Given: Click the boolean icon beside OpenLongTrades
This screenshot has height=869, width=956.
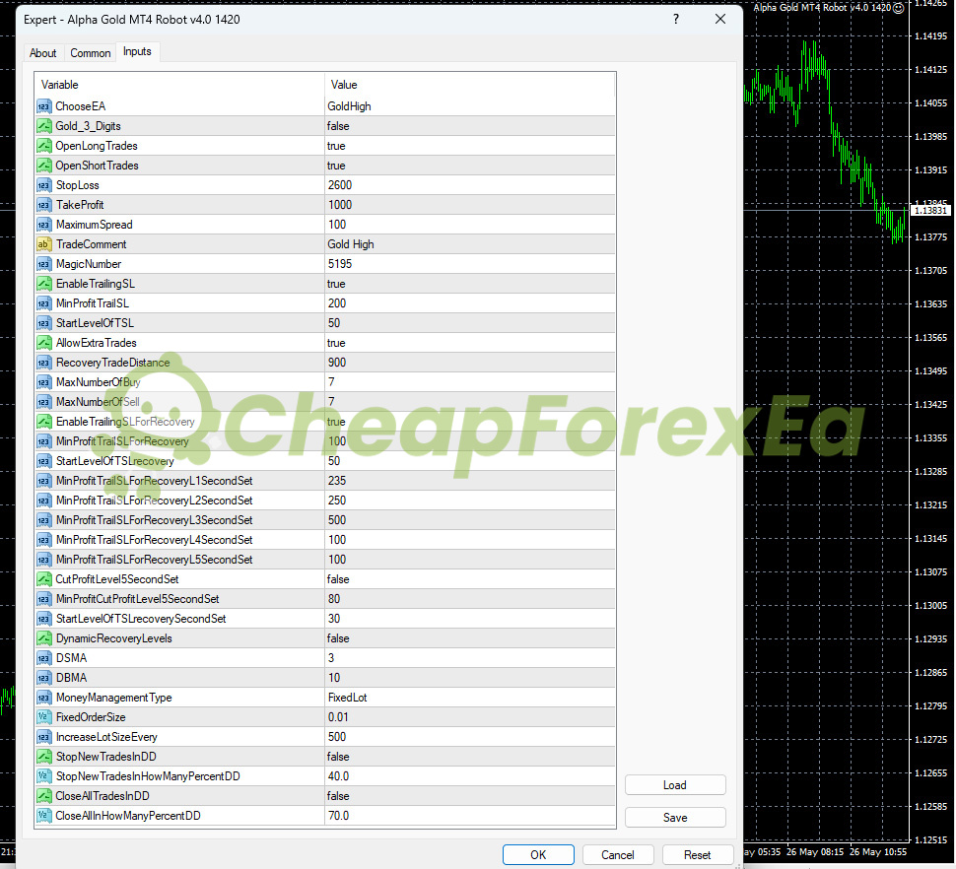Looking at the screenshot, I should (x=44, y=146).
